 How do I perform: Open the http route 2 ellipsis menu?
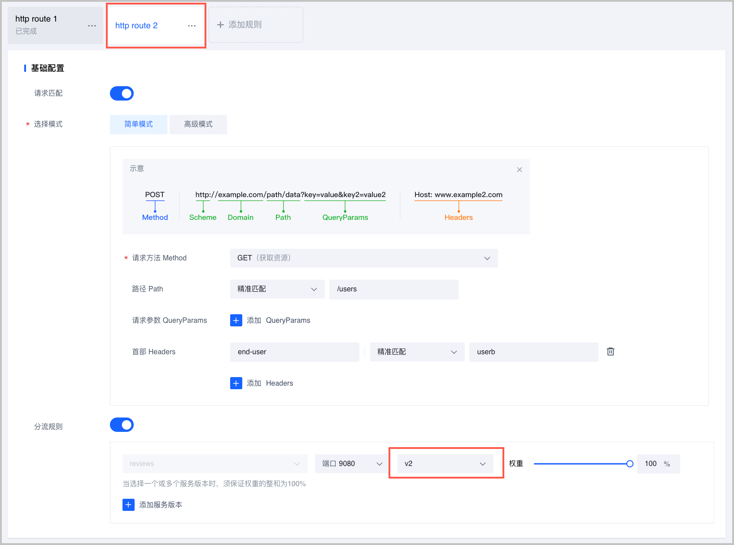(192, 26)
